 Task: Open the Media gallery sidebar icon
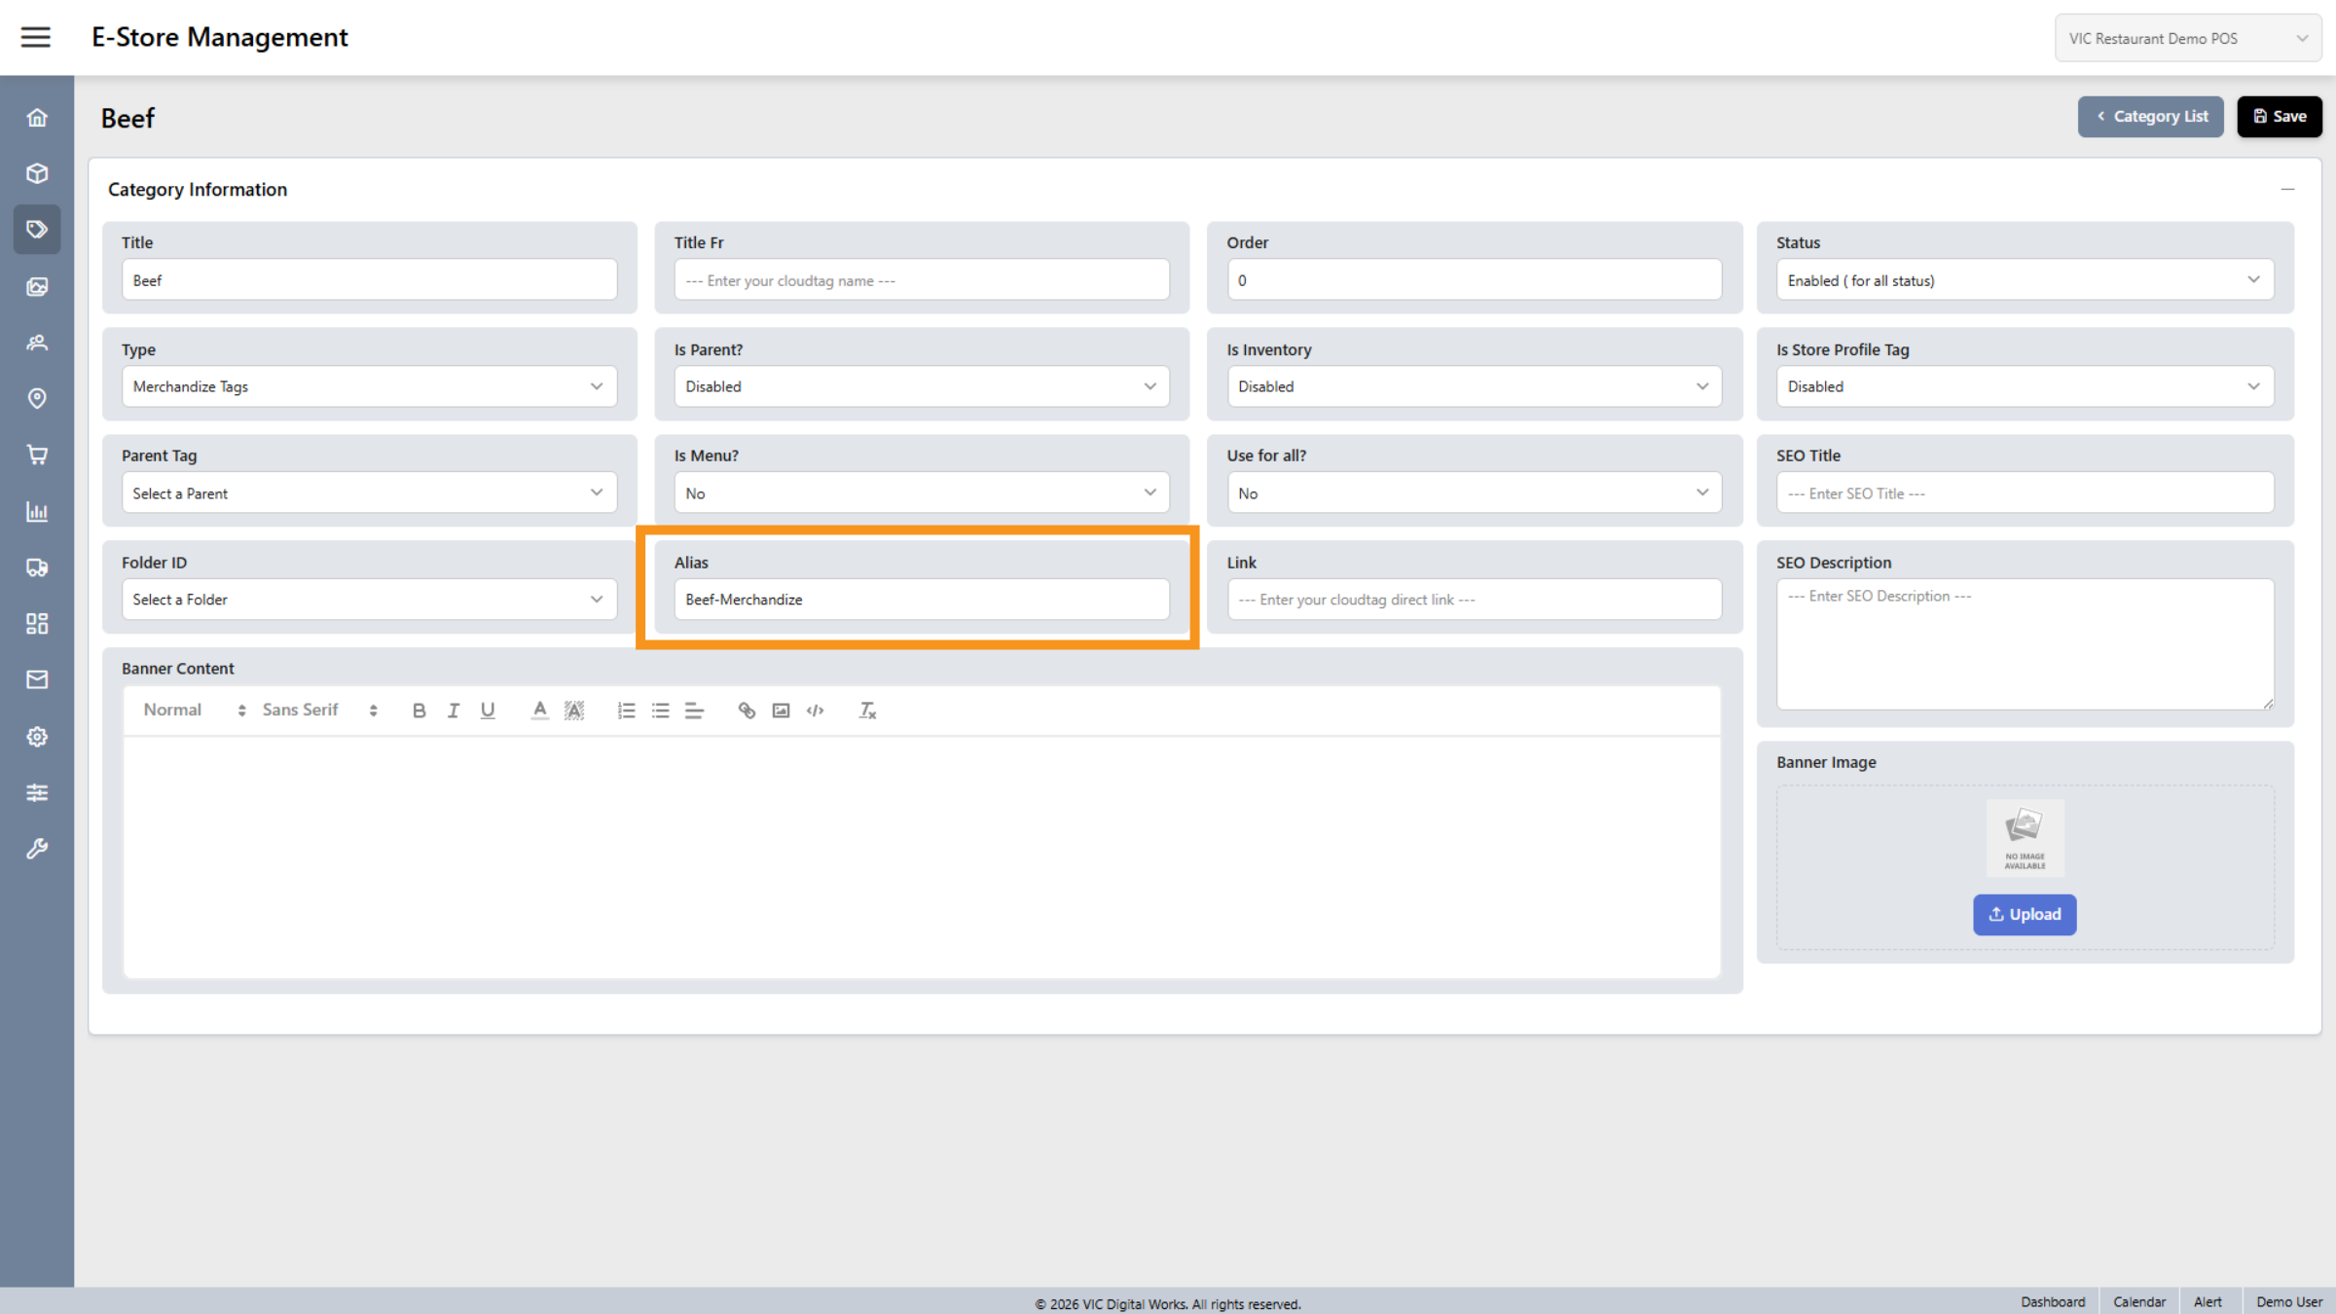37,286
